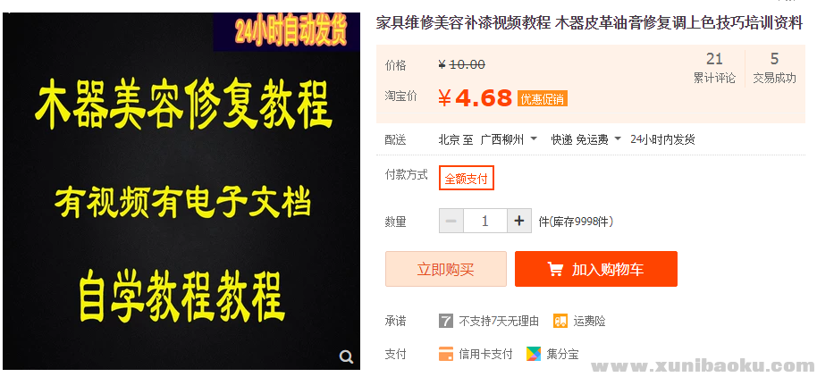Click the 运费险 text label
The width and height of the screenshot is (817, 377).
click(589, 322)
